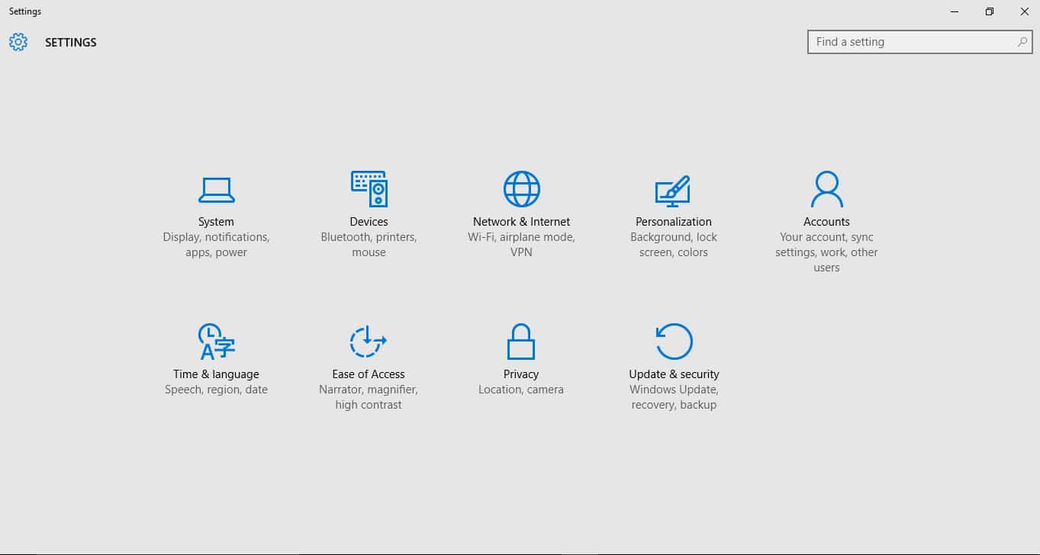Image resolution: width=1040 pixels, height=555 pixels.
Task: Click the search magnifier icon
Action: pos(1022,42)
